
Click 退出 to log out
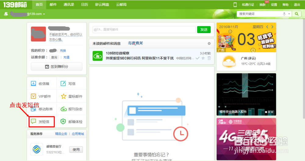(297, 5)
